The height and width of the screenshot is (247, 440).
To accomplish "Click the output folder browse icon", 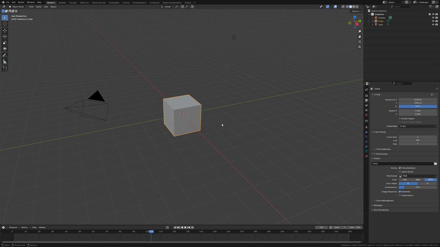I will (x=435, y=164).
